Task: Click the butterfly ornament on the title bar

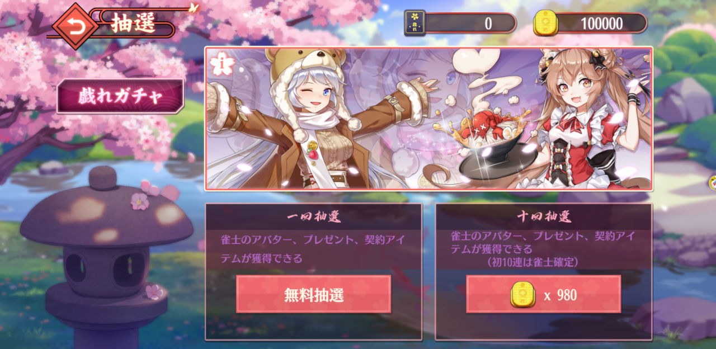Action: coord(194,7)
